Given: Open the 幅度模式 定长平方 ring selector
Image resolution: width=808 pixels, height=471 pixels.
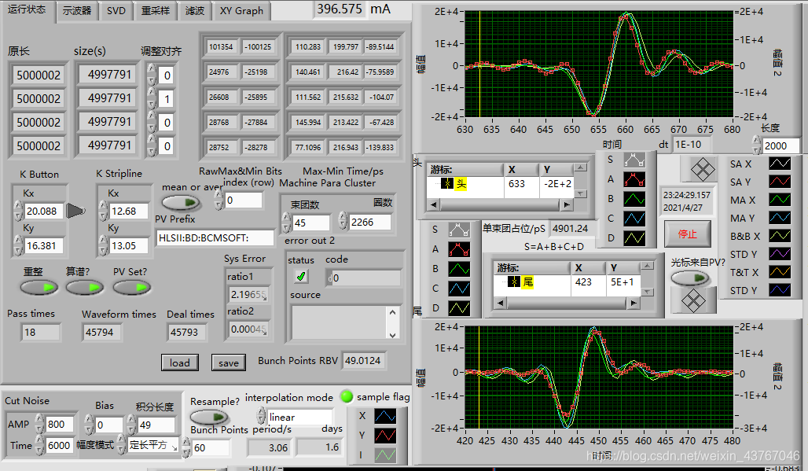Looking at the screenshot, I should (x=153, y=445).
